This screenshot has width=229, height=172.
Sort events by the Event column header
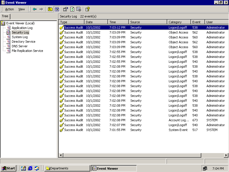(x=198, y=22)
